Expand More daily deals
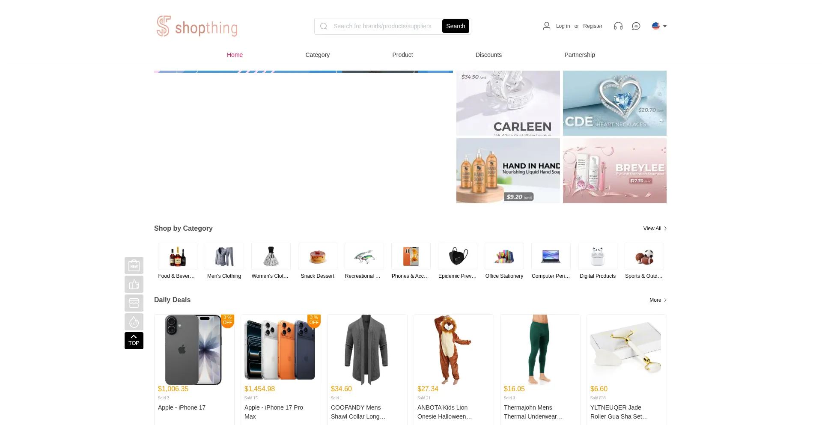822x425 pixels. tap(658, 300)
